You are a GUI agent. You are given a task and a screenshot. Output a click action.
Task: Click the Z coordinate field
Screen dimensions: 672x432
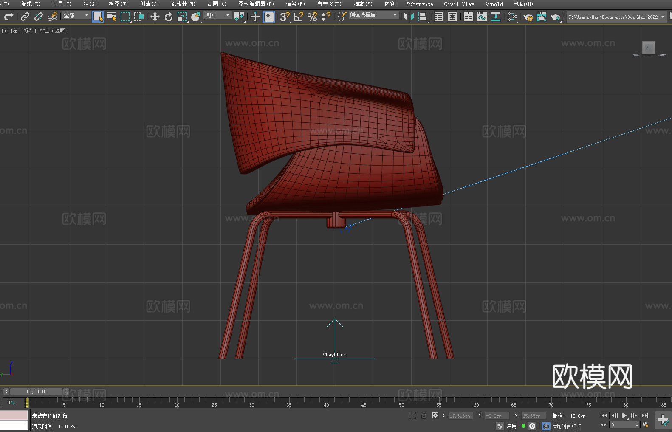534,416
